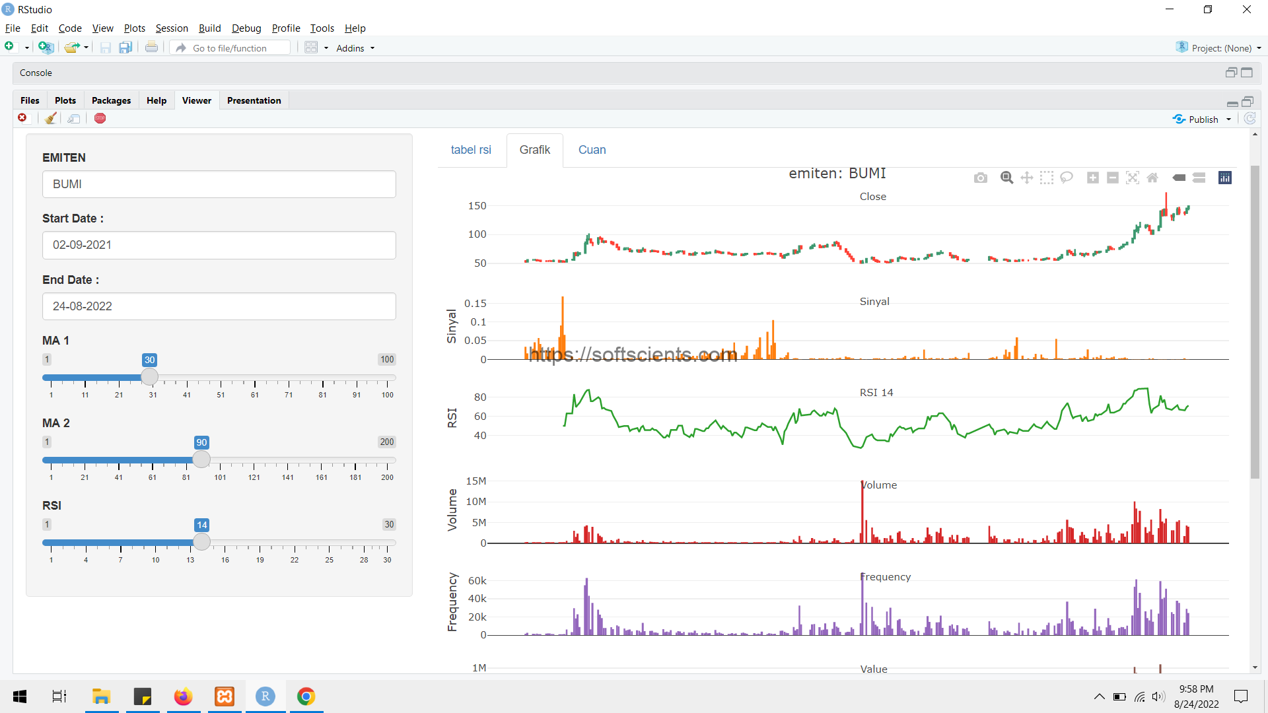
Task: Select the Grafik tab
Action: tap(535, 150)
